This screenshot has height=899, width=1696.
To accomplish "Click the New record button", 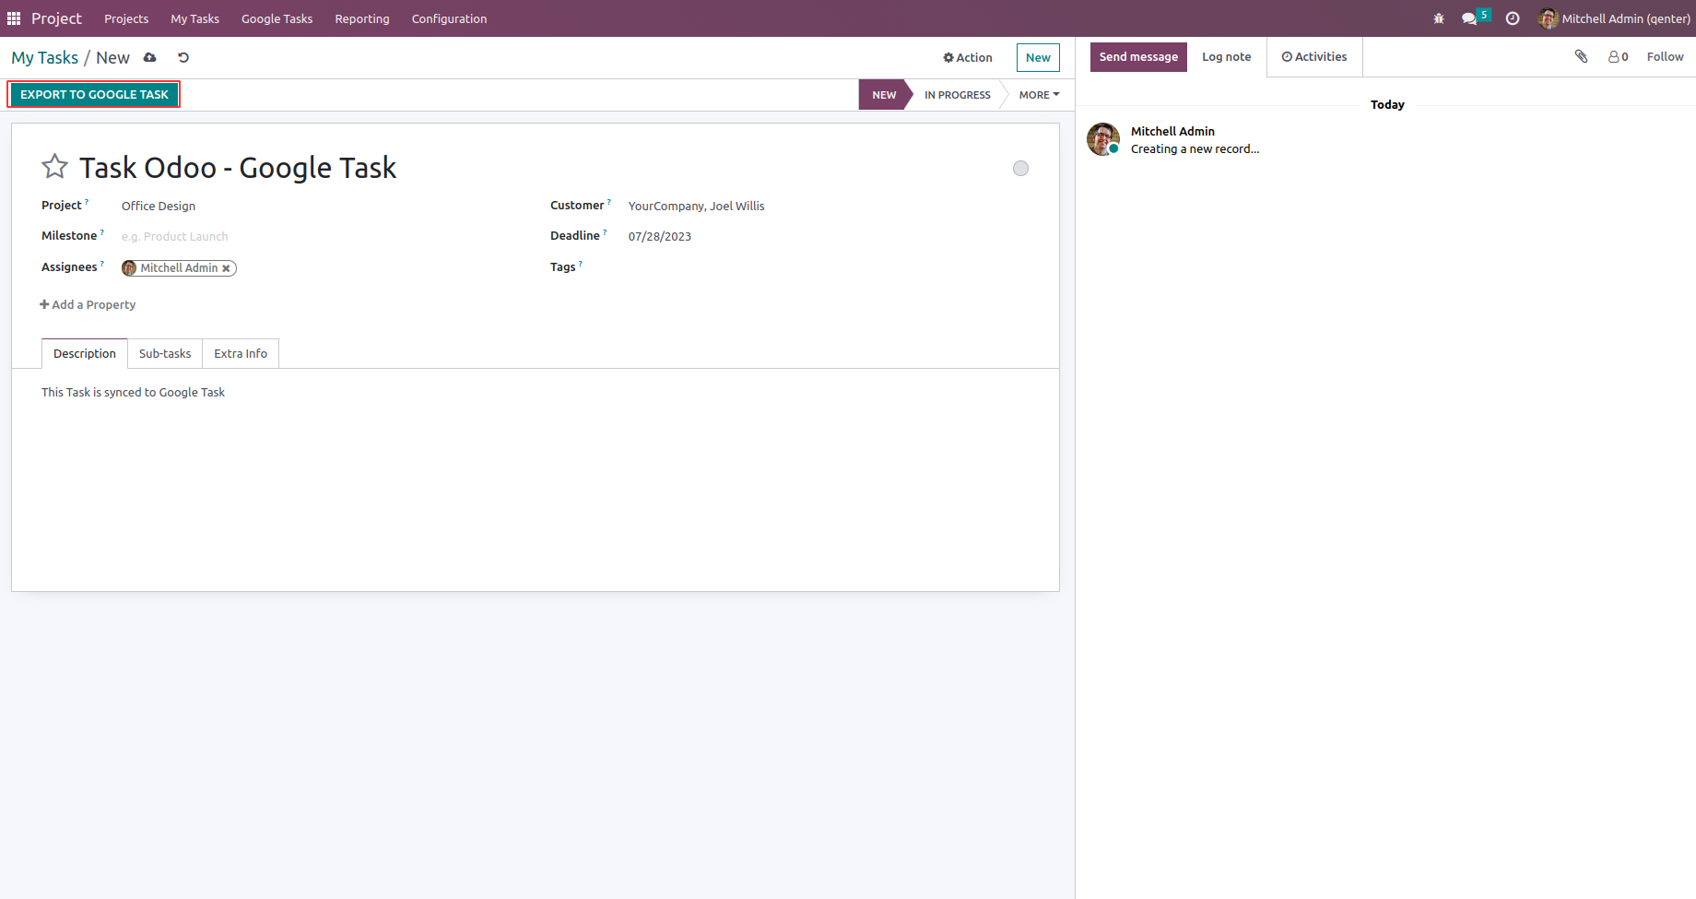I will pyautogui.click(x=1038, y=57).
